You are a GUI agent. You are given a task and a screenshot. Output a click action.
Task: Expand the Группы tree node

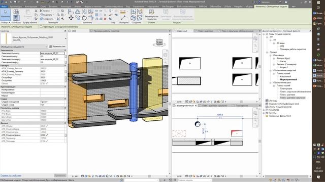[x=264, y=113]
